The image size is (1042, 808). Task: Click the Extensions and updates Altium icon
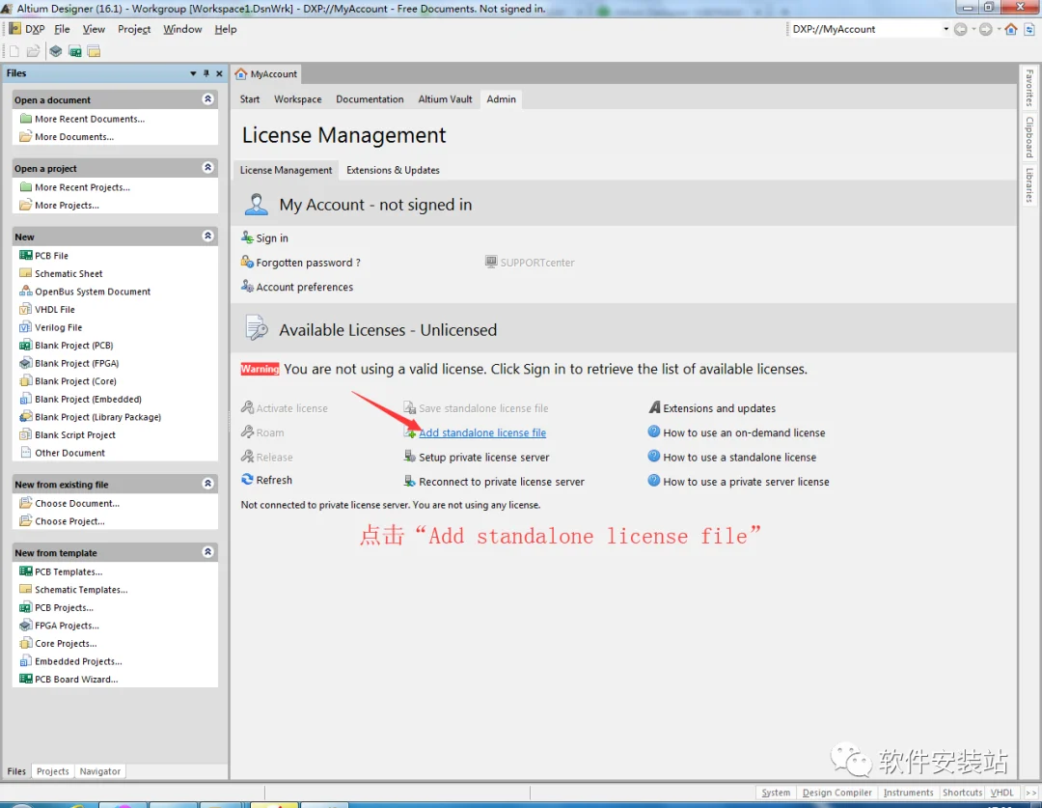[x=654, y=407]
